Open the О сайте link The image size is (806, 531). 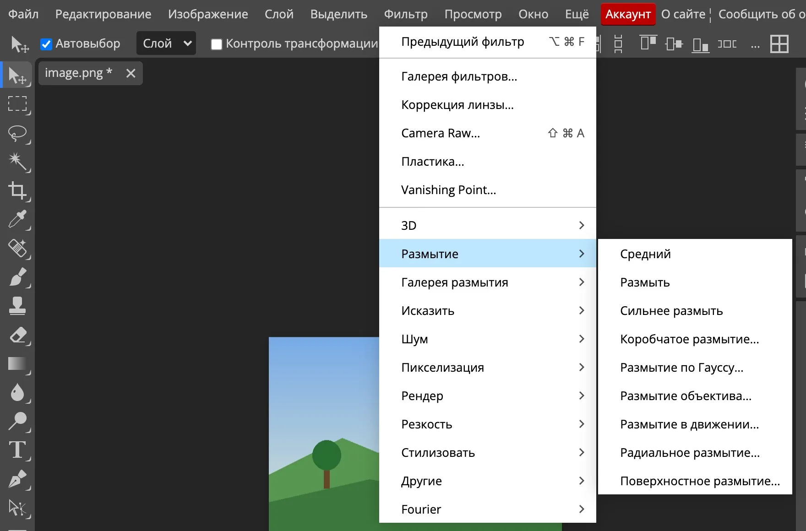(683, 14)
